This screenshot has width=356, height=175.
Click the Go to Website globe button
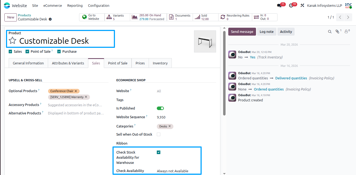pyautogui.click(x=92, y=17)
